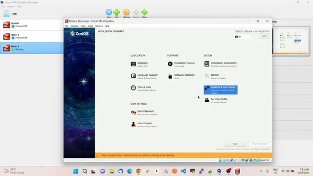The image size is (313, 176).
Task: Open Help menu in VirtualBox Manager
Action: coord(19,6)
